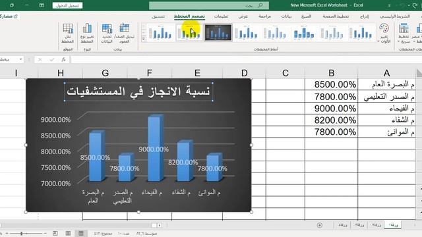The width and height of the screenshot is (422, 237).
Task: Click the redo arrow in the title bar
Action: [x=415, y=5]
